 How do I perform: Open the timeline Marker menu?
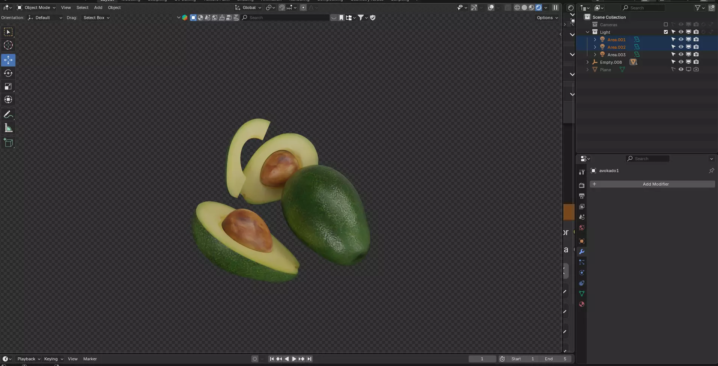point(90,359)
